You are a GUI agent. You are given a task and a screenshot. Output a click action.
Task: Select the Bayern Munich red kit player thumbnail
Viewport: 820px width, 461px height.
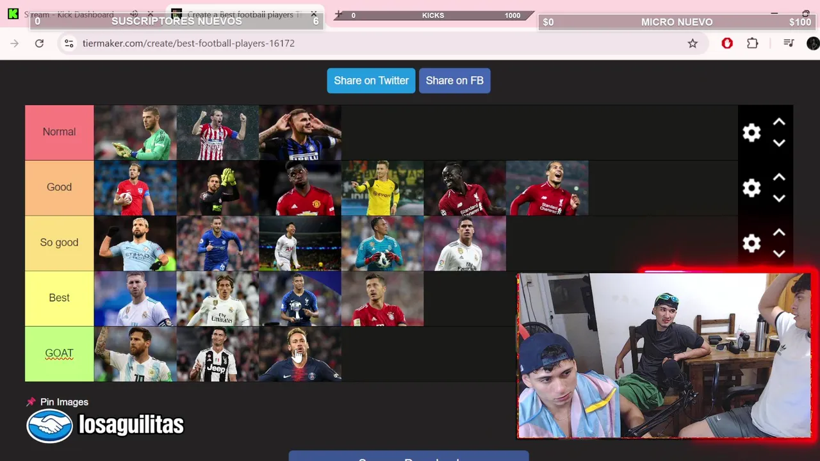click(382, 299)
